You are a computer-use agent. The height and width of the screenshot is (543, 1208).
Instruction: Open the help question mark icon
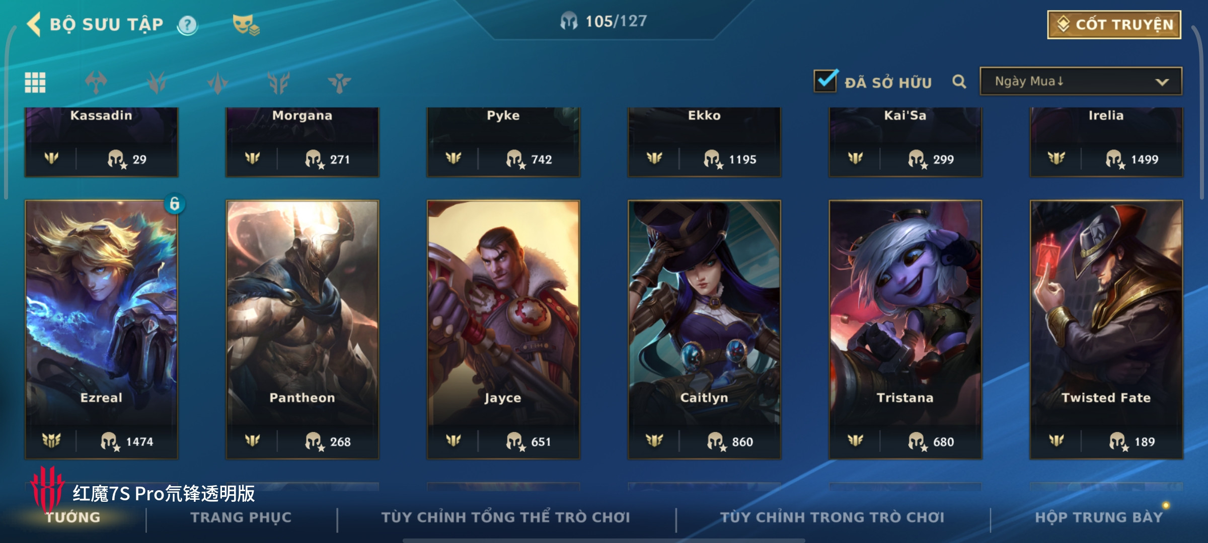point(187,25)
